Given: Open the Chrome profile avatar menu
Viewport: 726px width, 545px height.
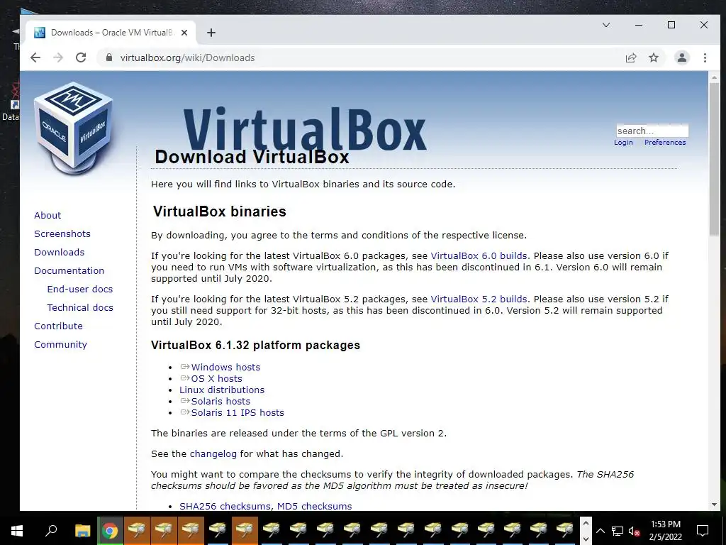Looking at the screenshot, I should pos(681,57).
